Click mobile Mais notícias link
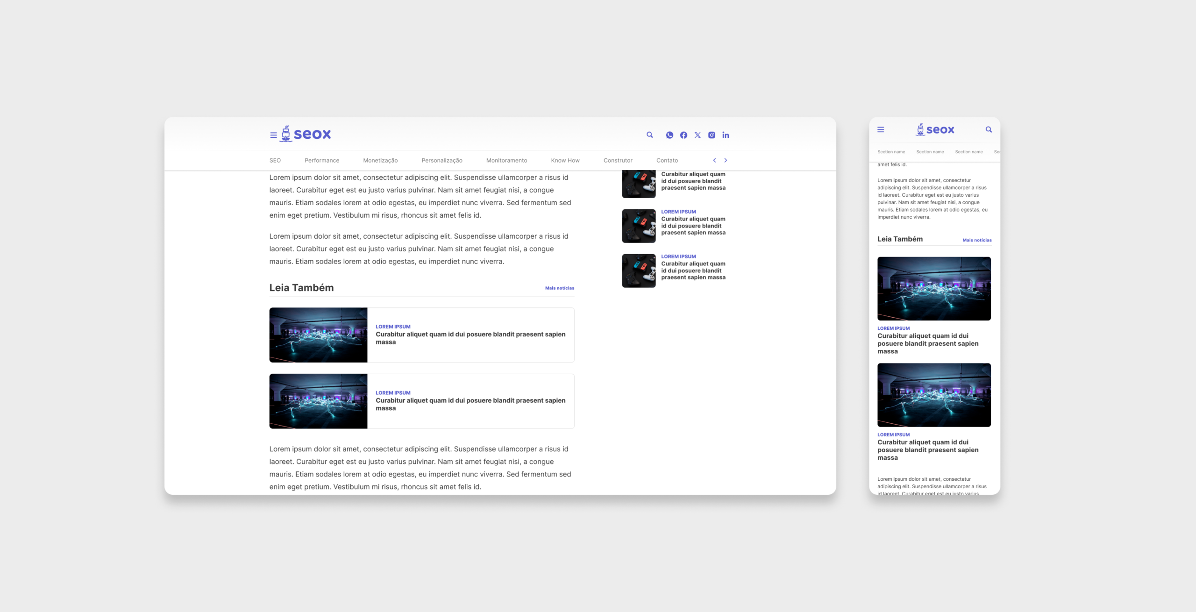The image size is (1196, 612). pyautogui.click(x=977, y=240)
